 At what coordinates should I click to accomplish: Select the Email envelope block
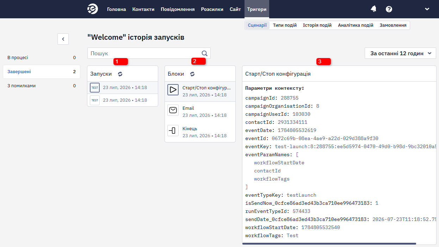[x=173, y=110]
